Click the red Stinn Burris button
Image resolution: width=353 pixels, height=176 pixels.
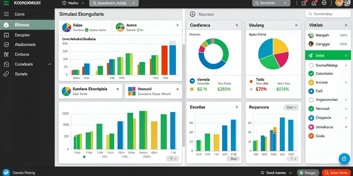tap(336, 173)
